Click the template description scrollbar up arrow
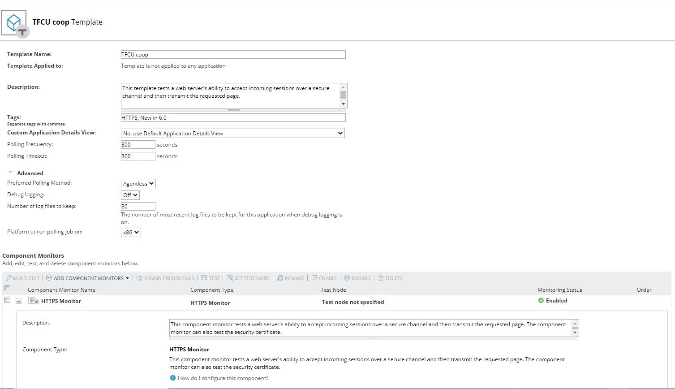675x389 pixels. pyautogui.click(x=344, y=88)
